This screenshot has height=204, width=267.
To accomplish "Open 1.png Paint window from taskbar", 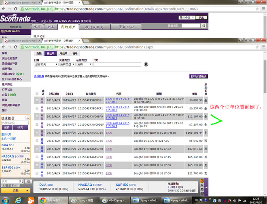I will [83, 200].
